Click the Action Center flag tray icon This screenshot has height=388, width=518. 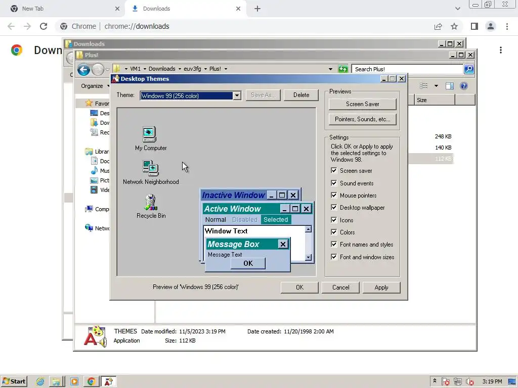445,382
